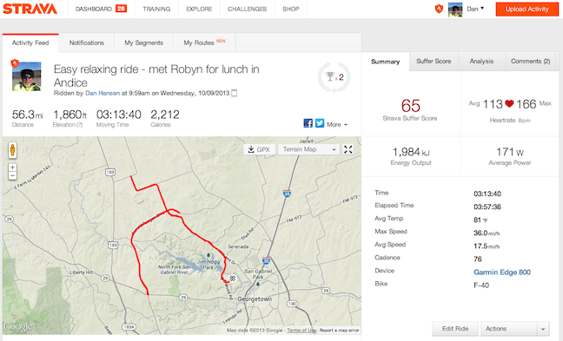Zoom out on the map

(12, 175)
